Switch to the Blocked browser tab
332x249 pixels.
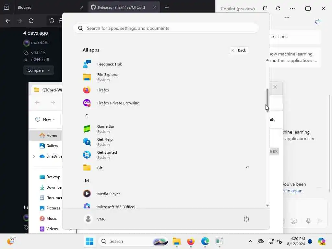(50, 7)
